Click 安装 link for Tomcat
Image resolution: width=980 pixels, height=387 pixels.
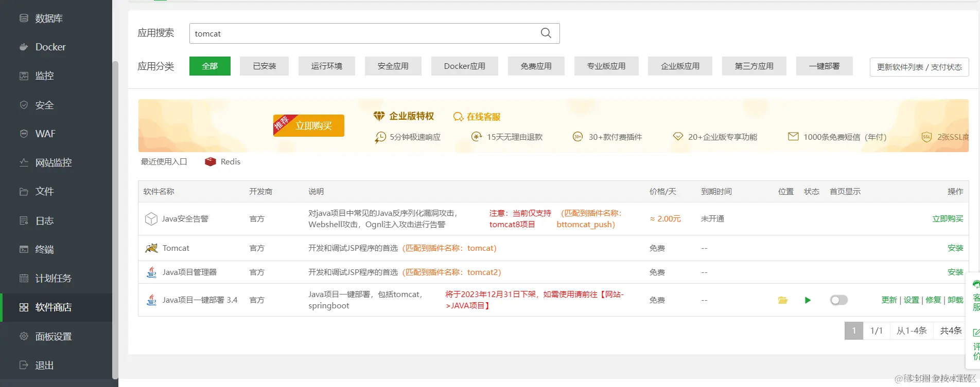click(955, 248)
